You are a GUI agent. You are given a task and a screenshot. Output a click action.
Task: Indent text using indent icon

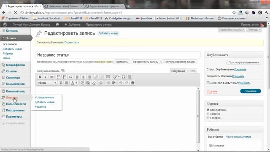pos(114,83)
